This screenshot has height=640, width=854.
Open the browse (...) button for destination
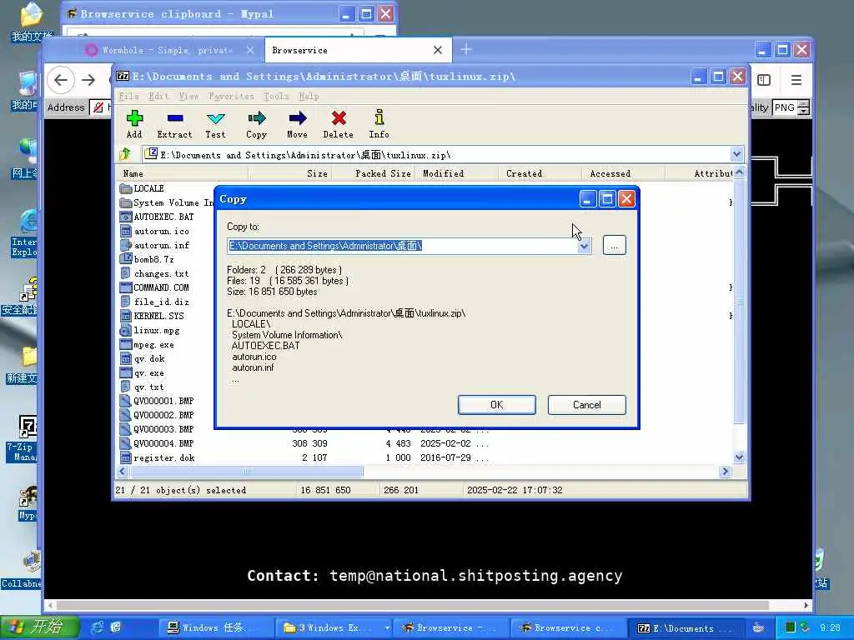point(615,246)
